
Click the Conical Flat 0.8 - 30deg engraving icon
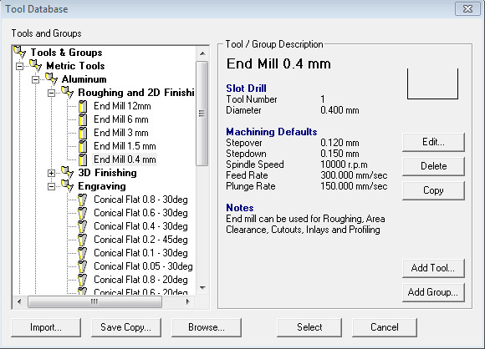[x=83, y=200]
